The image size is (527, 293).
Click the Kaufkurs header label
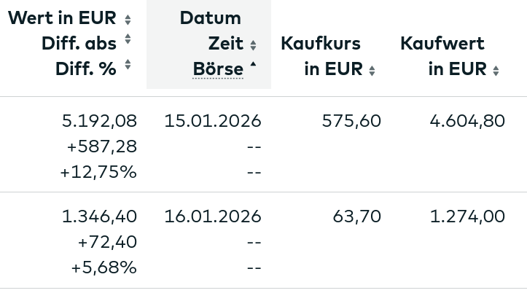coord(321,44)
